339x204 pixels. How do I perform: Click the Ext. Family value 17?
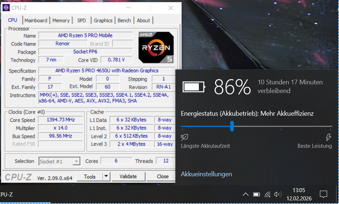pos(50,87)
